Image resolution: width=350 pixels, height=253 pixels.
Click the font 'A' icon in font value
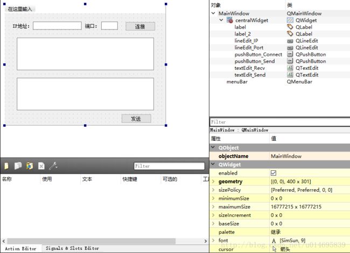click(x=274, y=241)
